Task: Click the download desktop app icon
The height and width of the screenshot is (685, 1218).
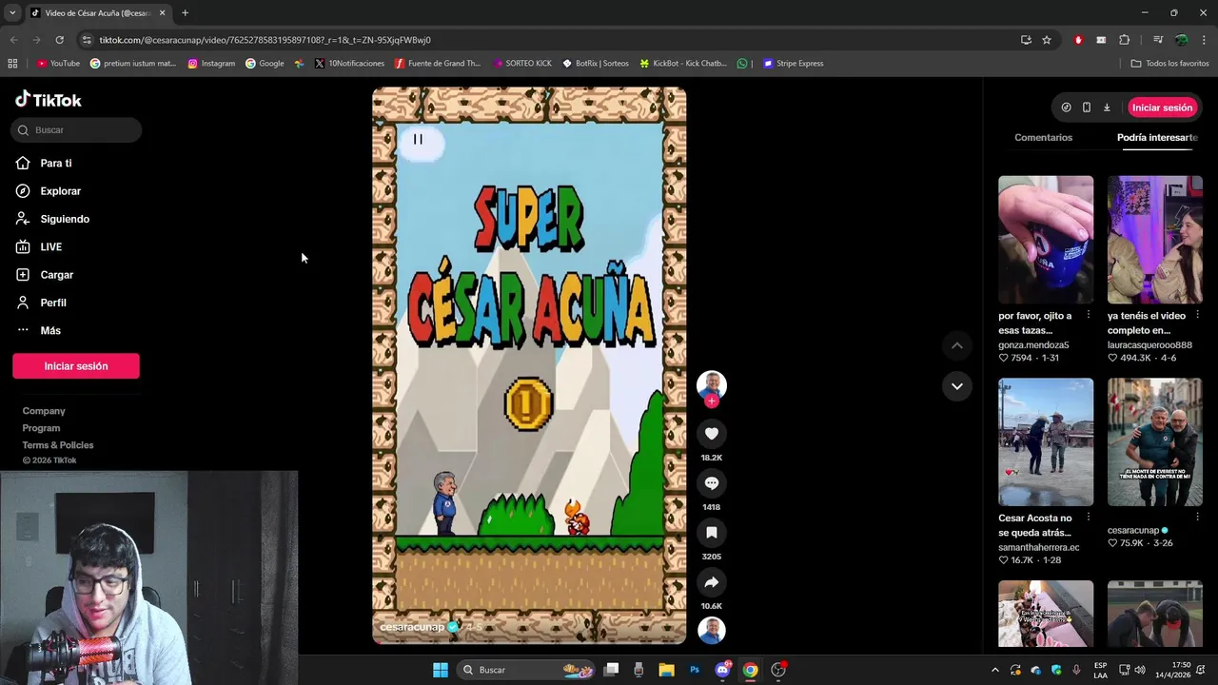Action: click(1107, 108)
